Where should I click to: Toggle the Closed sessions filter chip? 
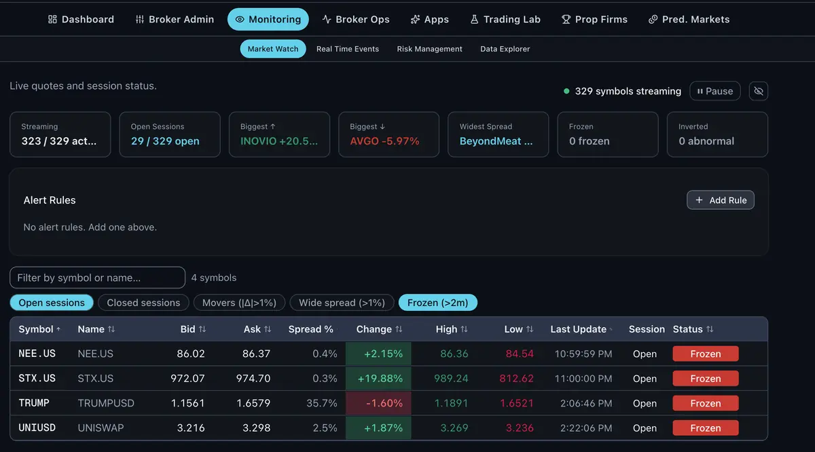(143, 303)
